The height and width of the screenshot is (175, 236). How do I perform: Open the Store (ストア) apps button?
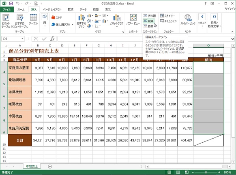pyautogui.click(x=57, y=17)
